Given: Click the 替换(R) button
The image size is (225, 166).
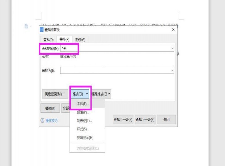Looking at the screenshot, I should [50, 108].
